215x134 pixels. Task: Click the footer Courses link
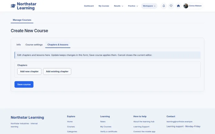pyautogui.click(x=71, y=127)
